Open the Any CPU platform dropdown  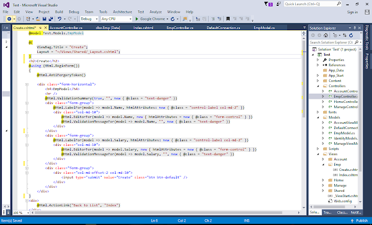pyautogui.click(x=116, y=19)
